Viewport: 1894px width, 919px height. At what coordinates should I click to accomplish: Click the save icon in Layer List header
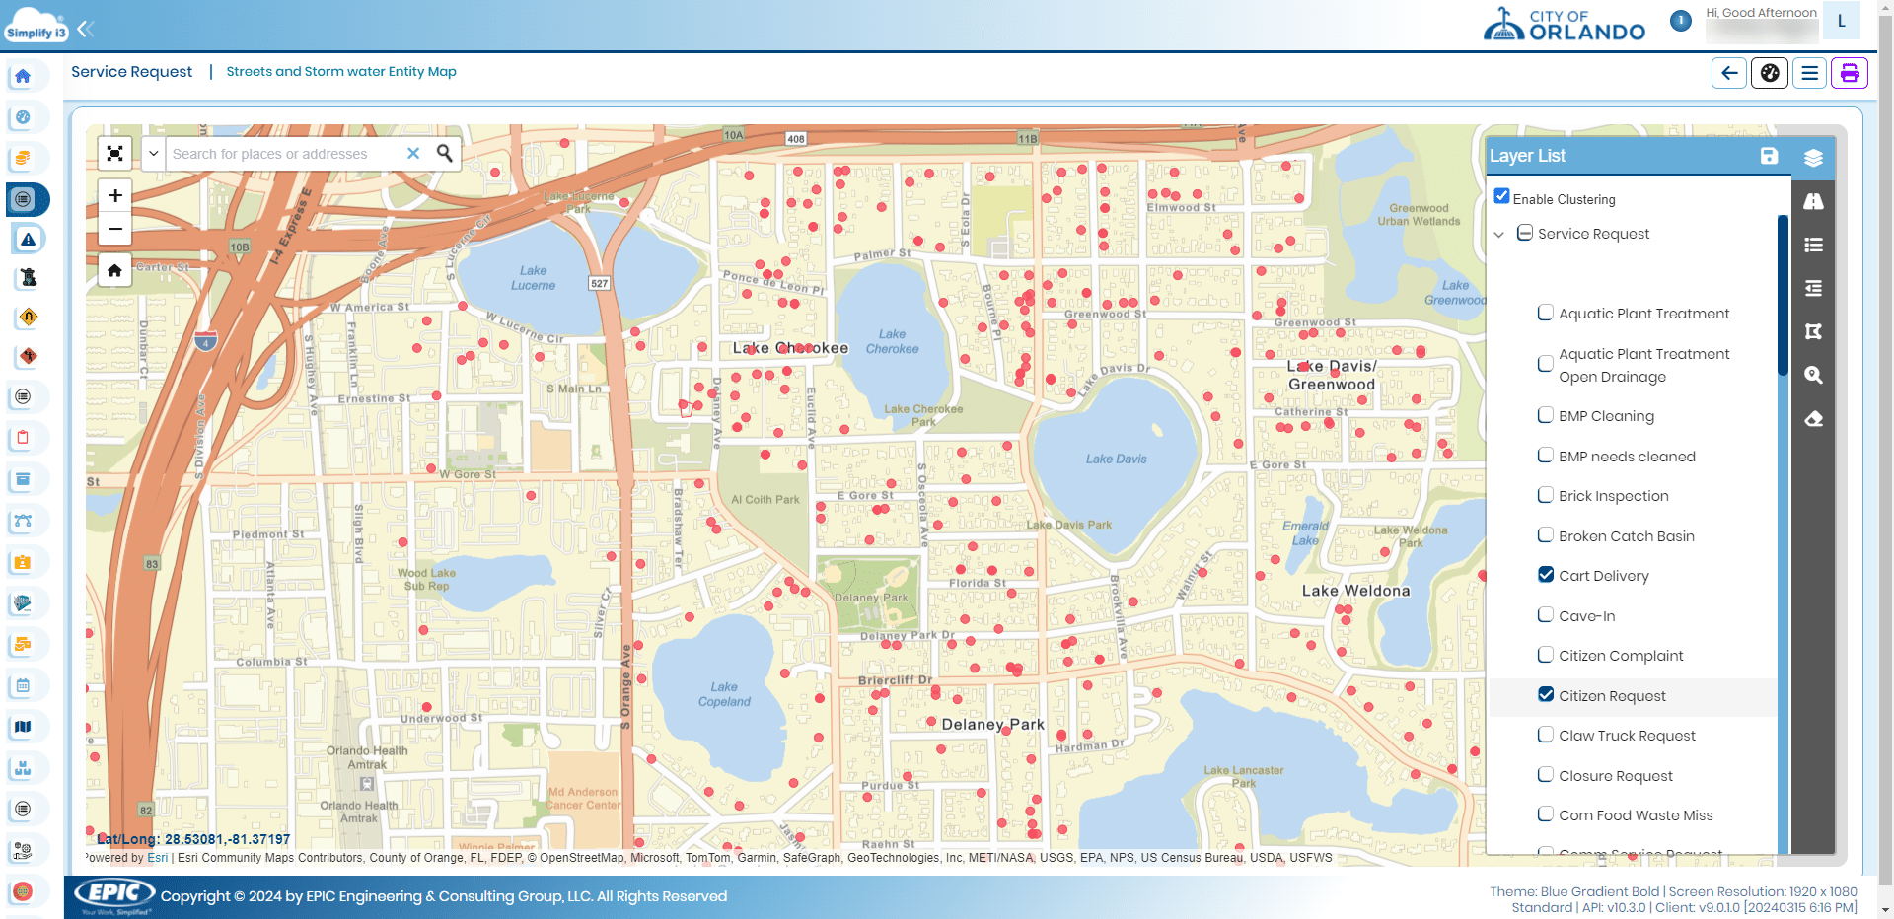[x=1769, y=156]
